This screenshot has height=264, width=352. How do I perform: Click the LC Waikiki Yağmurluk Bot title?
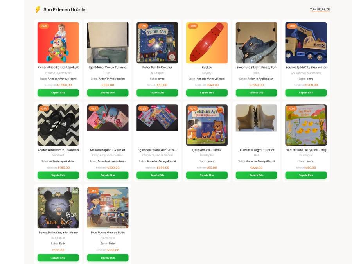click(256, 150)
